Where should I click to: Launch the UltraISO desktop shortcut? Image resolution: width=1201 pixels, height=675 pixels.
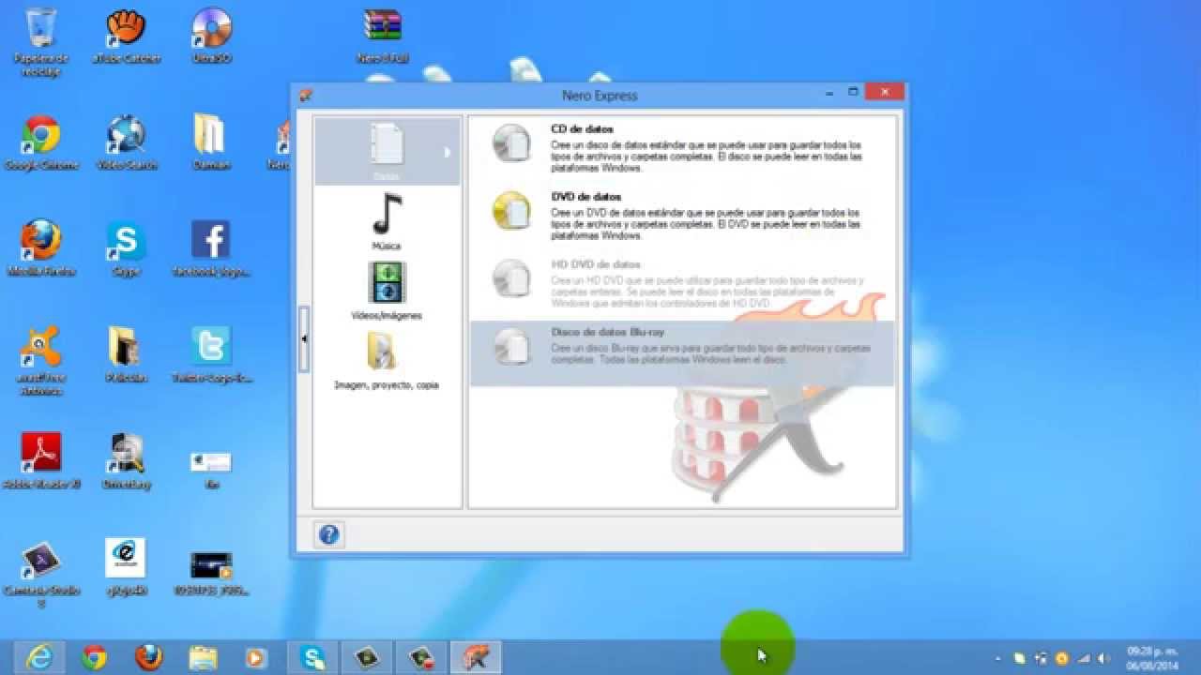click(x=211, y=37)
